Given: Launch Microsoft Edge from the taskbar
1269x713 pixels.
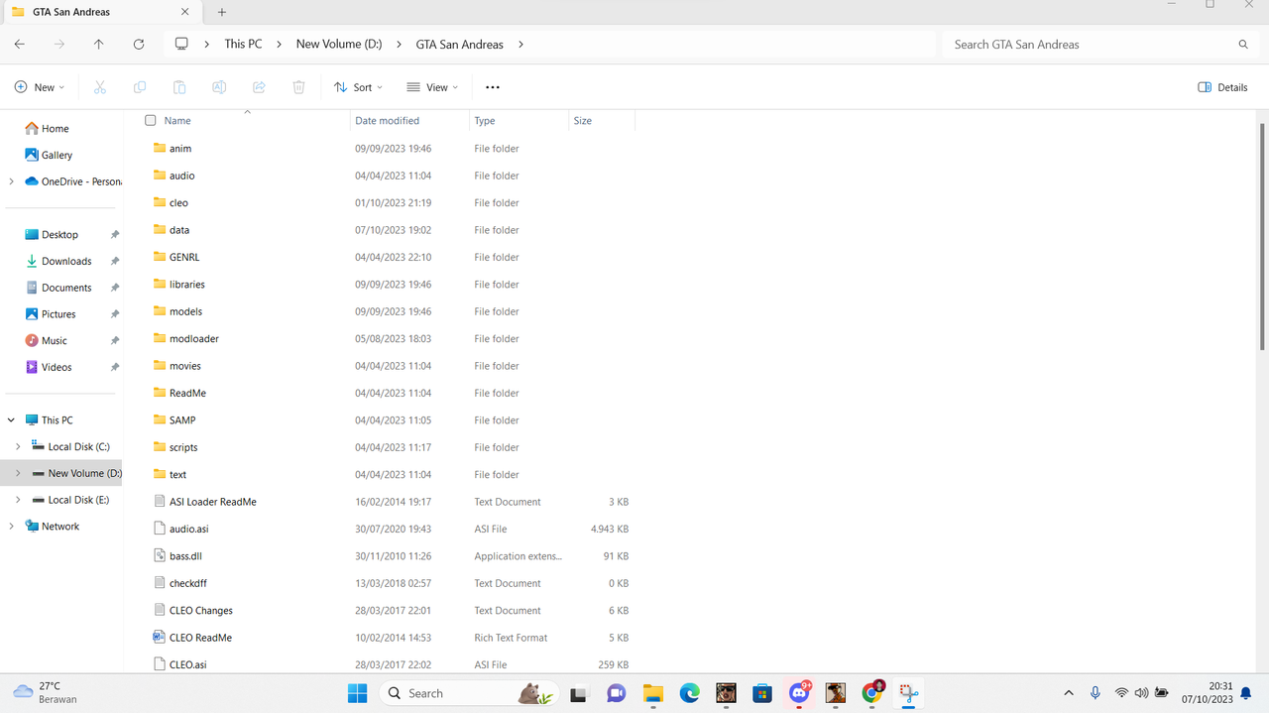Looking at the screenshot, I should tap(689, 693).
